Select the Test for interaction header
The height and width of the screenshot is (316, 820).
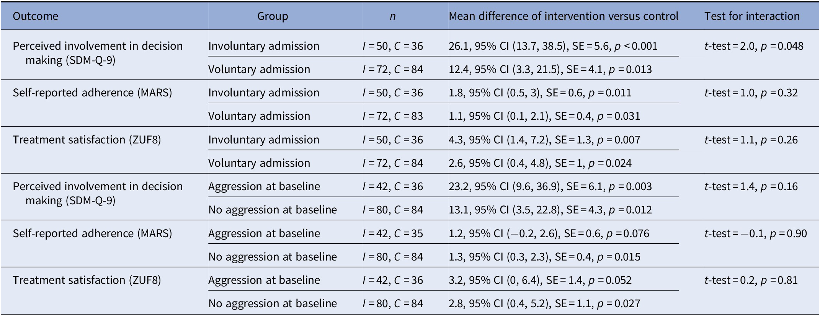(752, 16)
